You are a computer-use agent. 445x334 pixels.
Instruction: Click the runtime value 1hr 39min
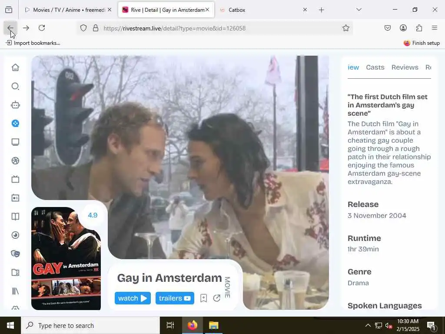pos(363,249)
